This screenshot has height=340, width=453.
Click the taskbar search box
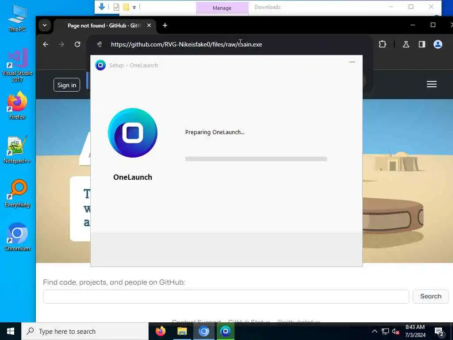(x=85, y=331)
